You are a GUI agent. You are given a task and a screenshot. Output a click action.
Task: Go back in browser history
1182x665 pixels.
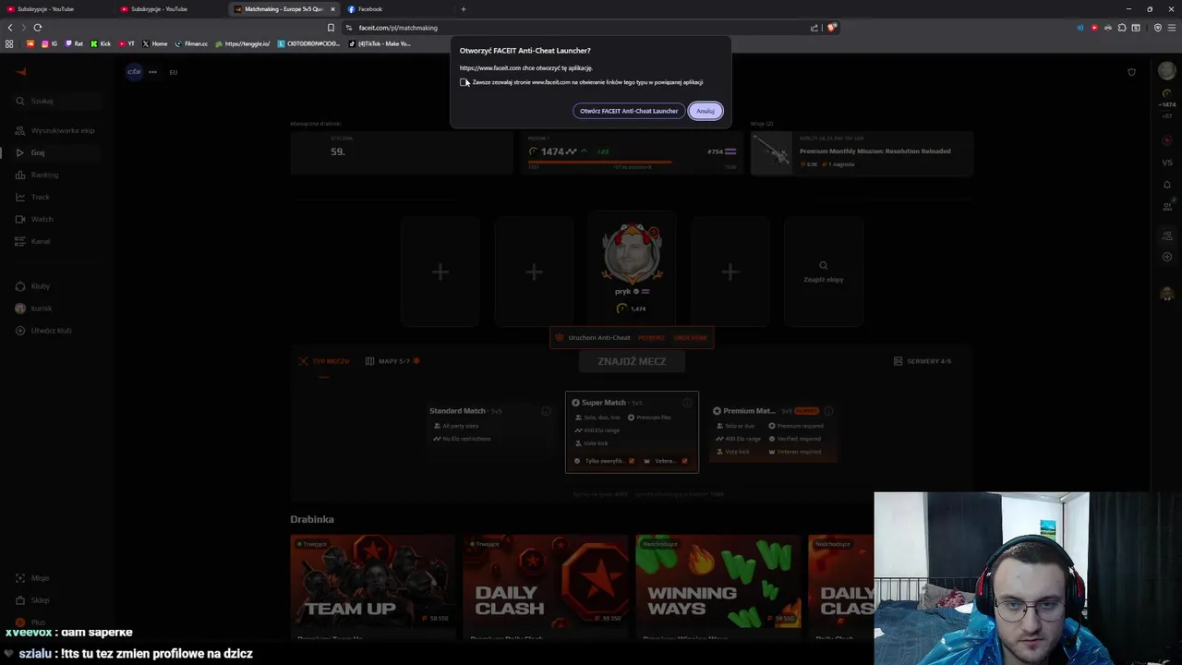pos(10,28)
